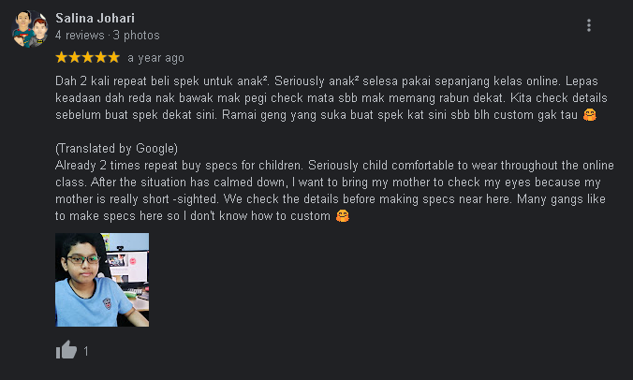Click the first gold rating star

[62, 57]
